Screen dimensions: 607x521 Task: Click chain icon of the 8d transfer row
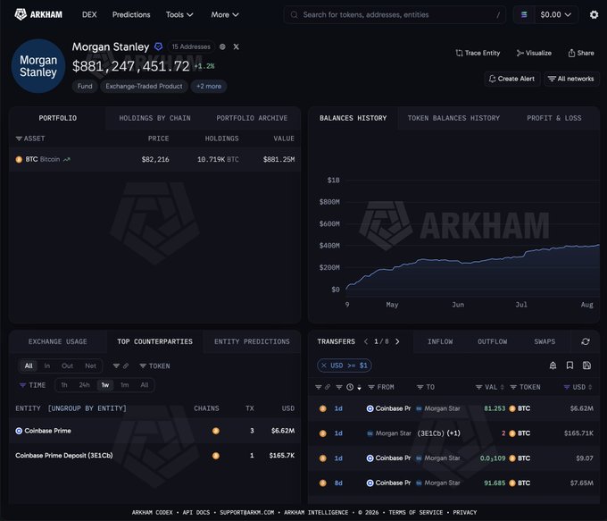coord(322,483)
